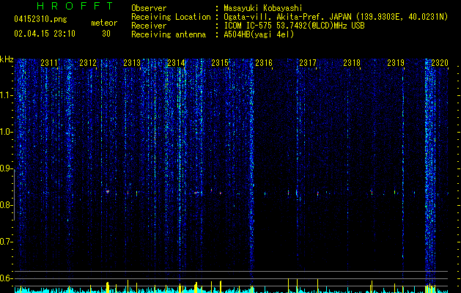461x293 pixels.
Task: Click the meteor label
Action: pos(104,23)
